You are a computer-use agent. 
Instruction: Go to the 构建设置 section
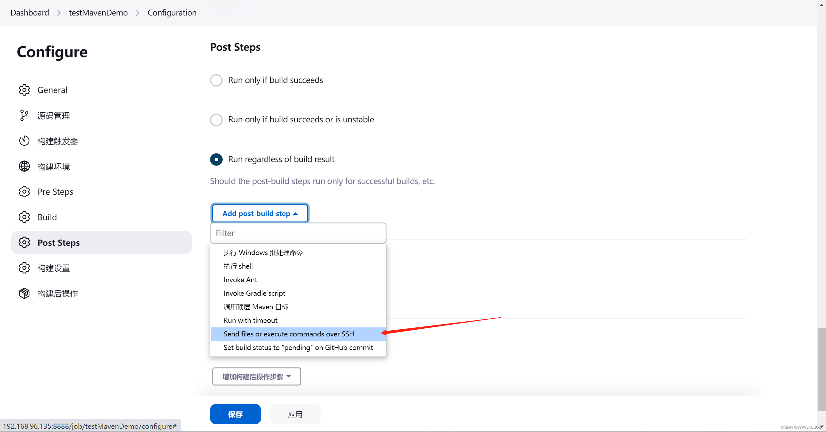point(101,268)
